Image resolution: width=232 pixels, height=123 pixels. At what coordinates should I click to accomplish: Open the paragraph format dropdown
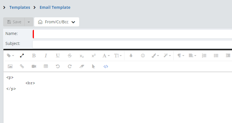181,56
